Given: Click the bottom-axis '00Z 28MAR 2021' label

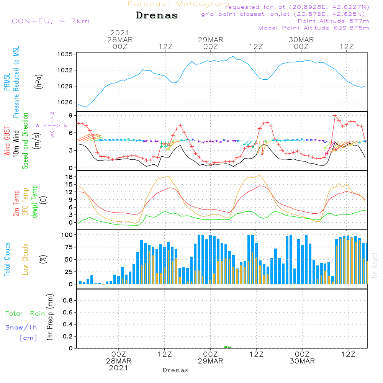Looking at the screenshot, I should [x=119, y=361].
